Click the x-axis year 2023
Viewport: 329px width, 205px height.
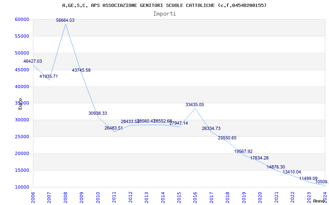309,197
